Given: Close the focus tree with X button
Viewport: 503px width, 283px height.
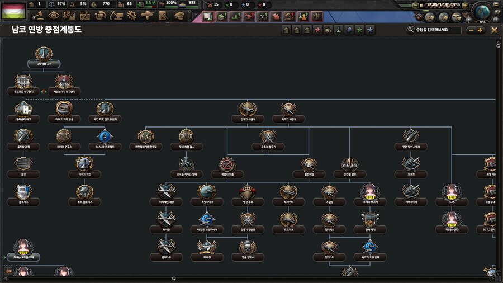Looking at the screenshot, I should [x=494, y=30].
